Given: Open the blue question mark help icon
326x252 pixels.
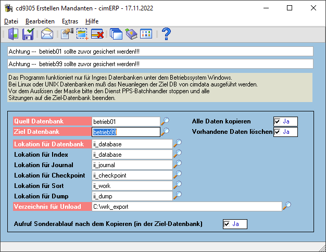Looking at the screenshot, I should coord(166,34).
